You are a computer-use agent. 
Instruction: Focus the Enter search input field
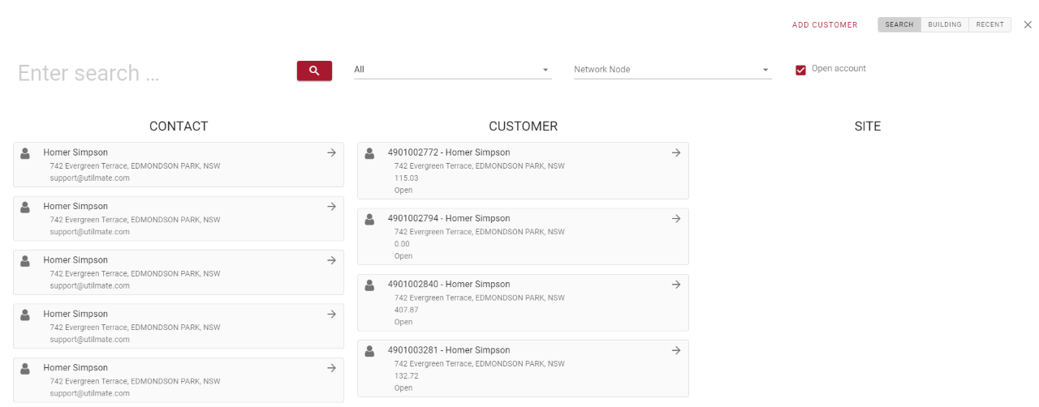coord(152,73)
